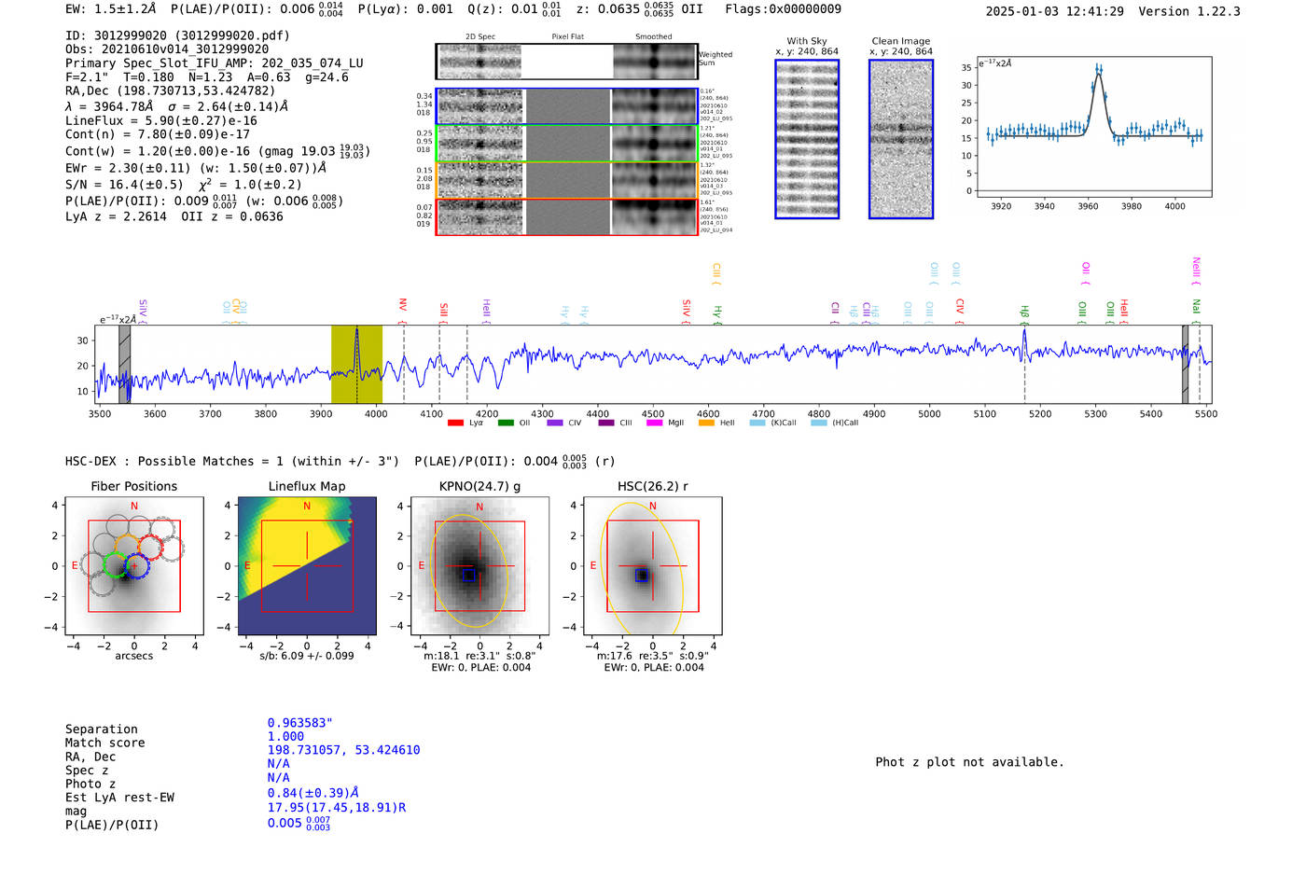Click the yellow highlighted region near 3964Å
The width and height of the screenshot is (1306, 889).
356,364
